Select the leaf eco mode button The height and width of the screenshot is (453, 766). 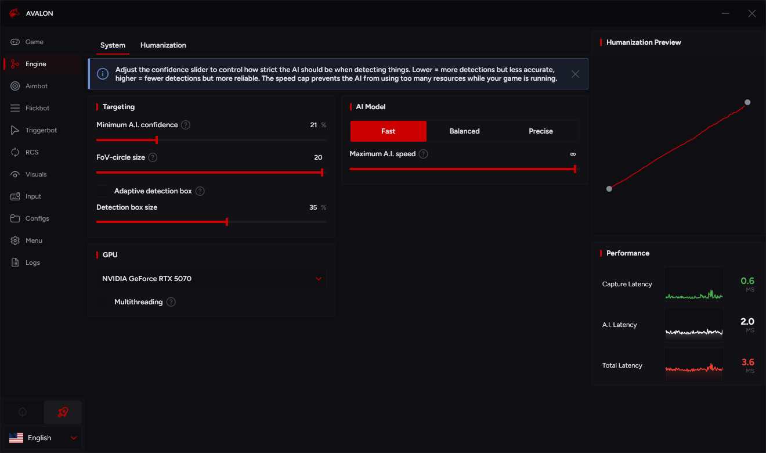(x=23, y=412)
